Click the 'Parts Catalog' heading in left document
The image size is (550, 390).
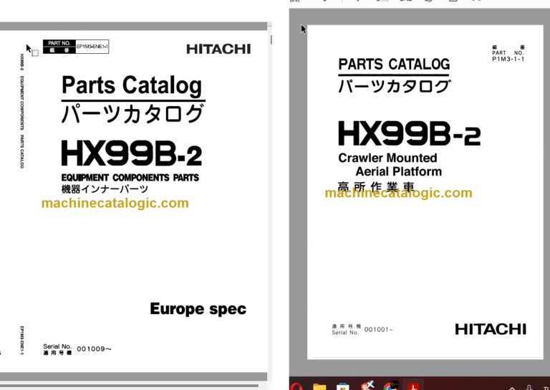(x=132, y=85)
